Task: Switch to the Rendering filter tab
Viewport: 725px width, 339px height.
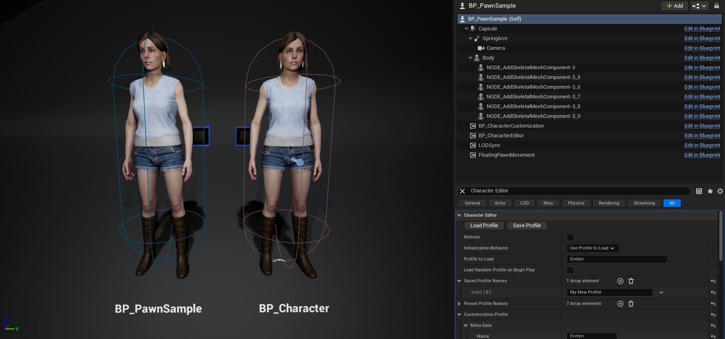Action: point(609,203)
